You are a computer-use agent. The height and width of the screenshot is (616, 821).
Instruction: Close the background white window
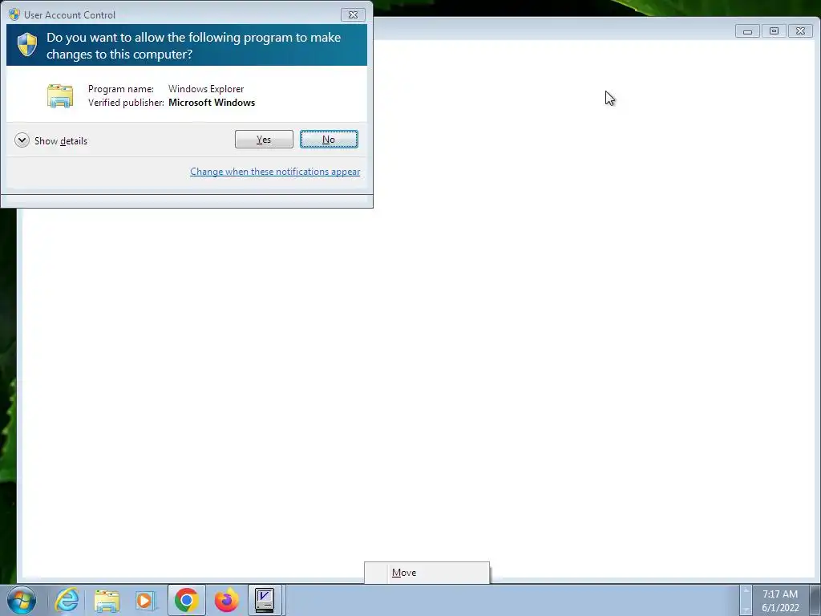801,31
